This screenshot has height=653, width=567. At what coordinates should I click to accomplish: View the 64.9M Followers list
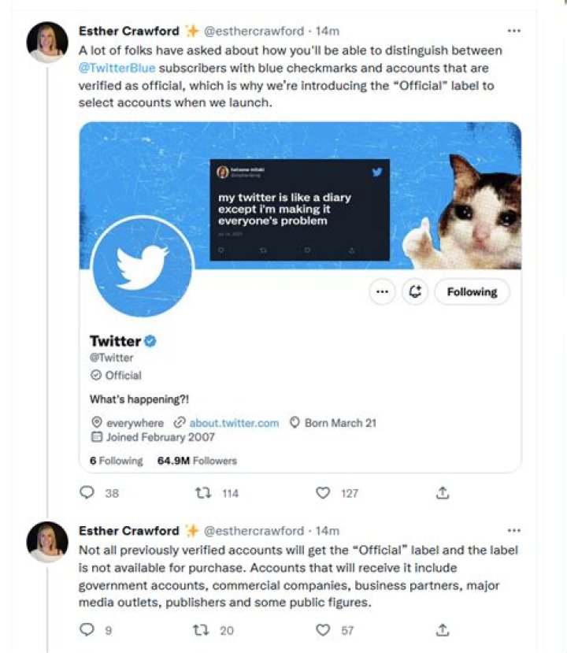click(197, 461)
